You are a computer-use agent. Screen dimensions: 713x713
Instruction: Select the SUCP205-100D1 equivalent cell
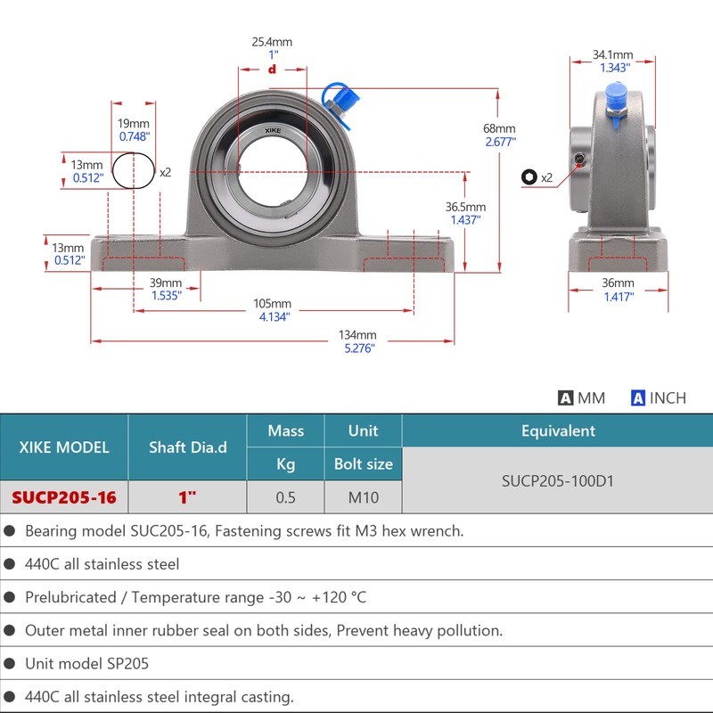(558, 480)
